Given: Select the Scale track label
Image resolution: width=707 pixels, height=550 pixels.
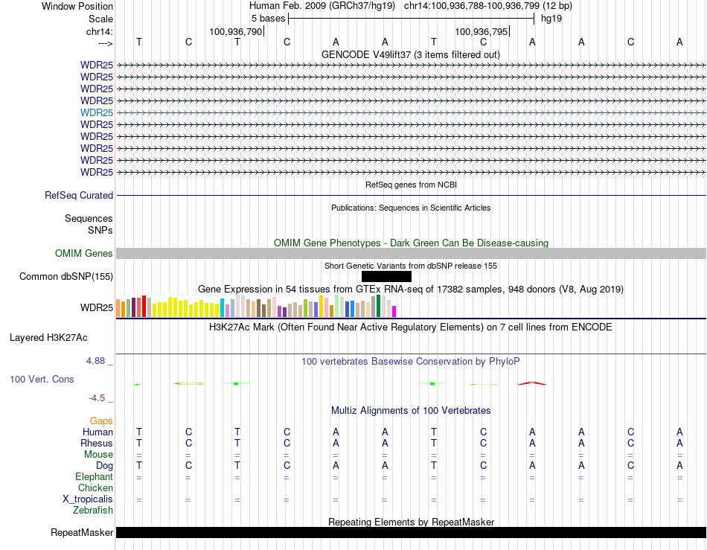Looking at the screenshot, I should coord(100,19).
